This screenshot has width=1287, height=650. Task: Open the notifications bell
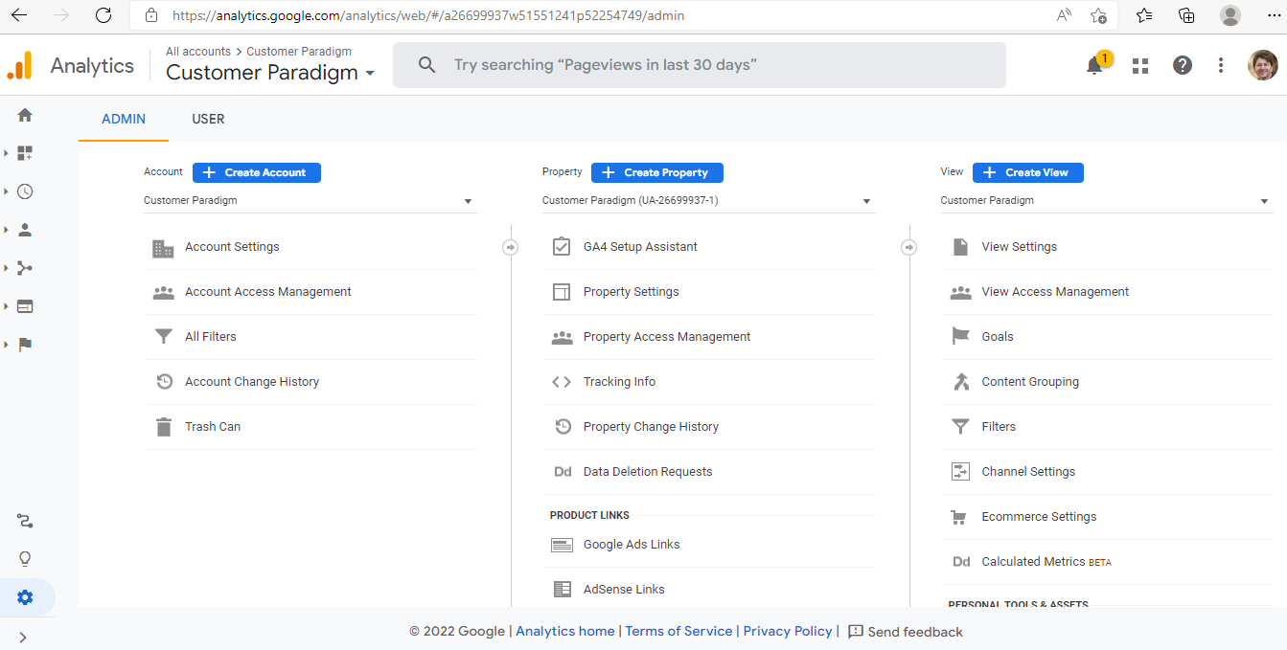point(1094,65)
